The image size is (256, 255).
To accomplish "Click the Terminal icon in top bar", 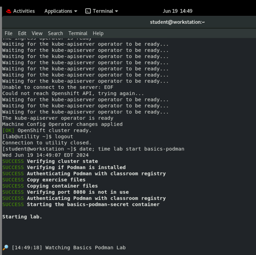I will tap(88, 11).
